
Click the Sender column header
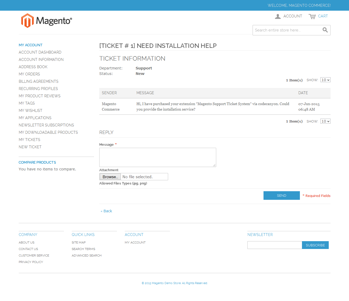coord(109,93)
